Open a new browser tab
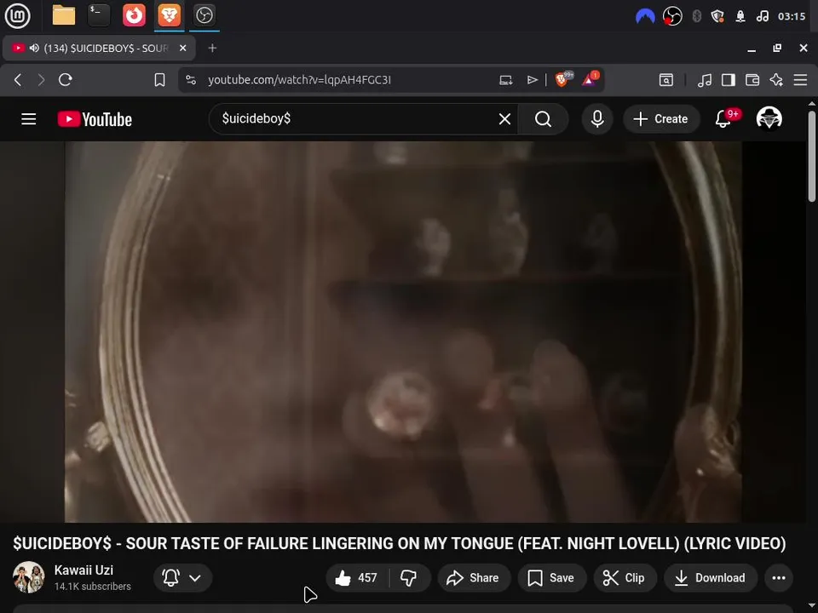 [x=212, y=48]
